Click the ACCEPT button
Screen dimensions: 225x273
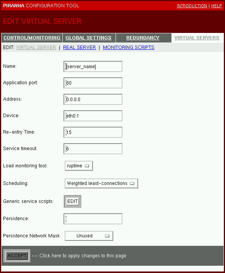(x=17, y=256)
